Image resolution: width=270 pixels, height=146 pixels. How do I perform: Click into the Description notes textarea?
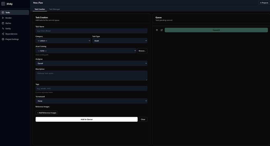click(x=91, y=76)
